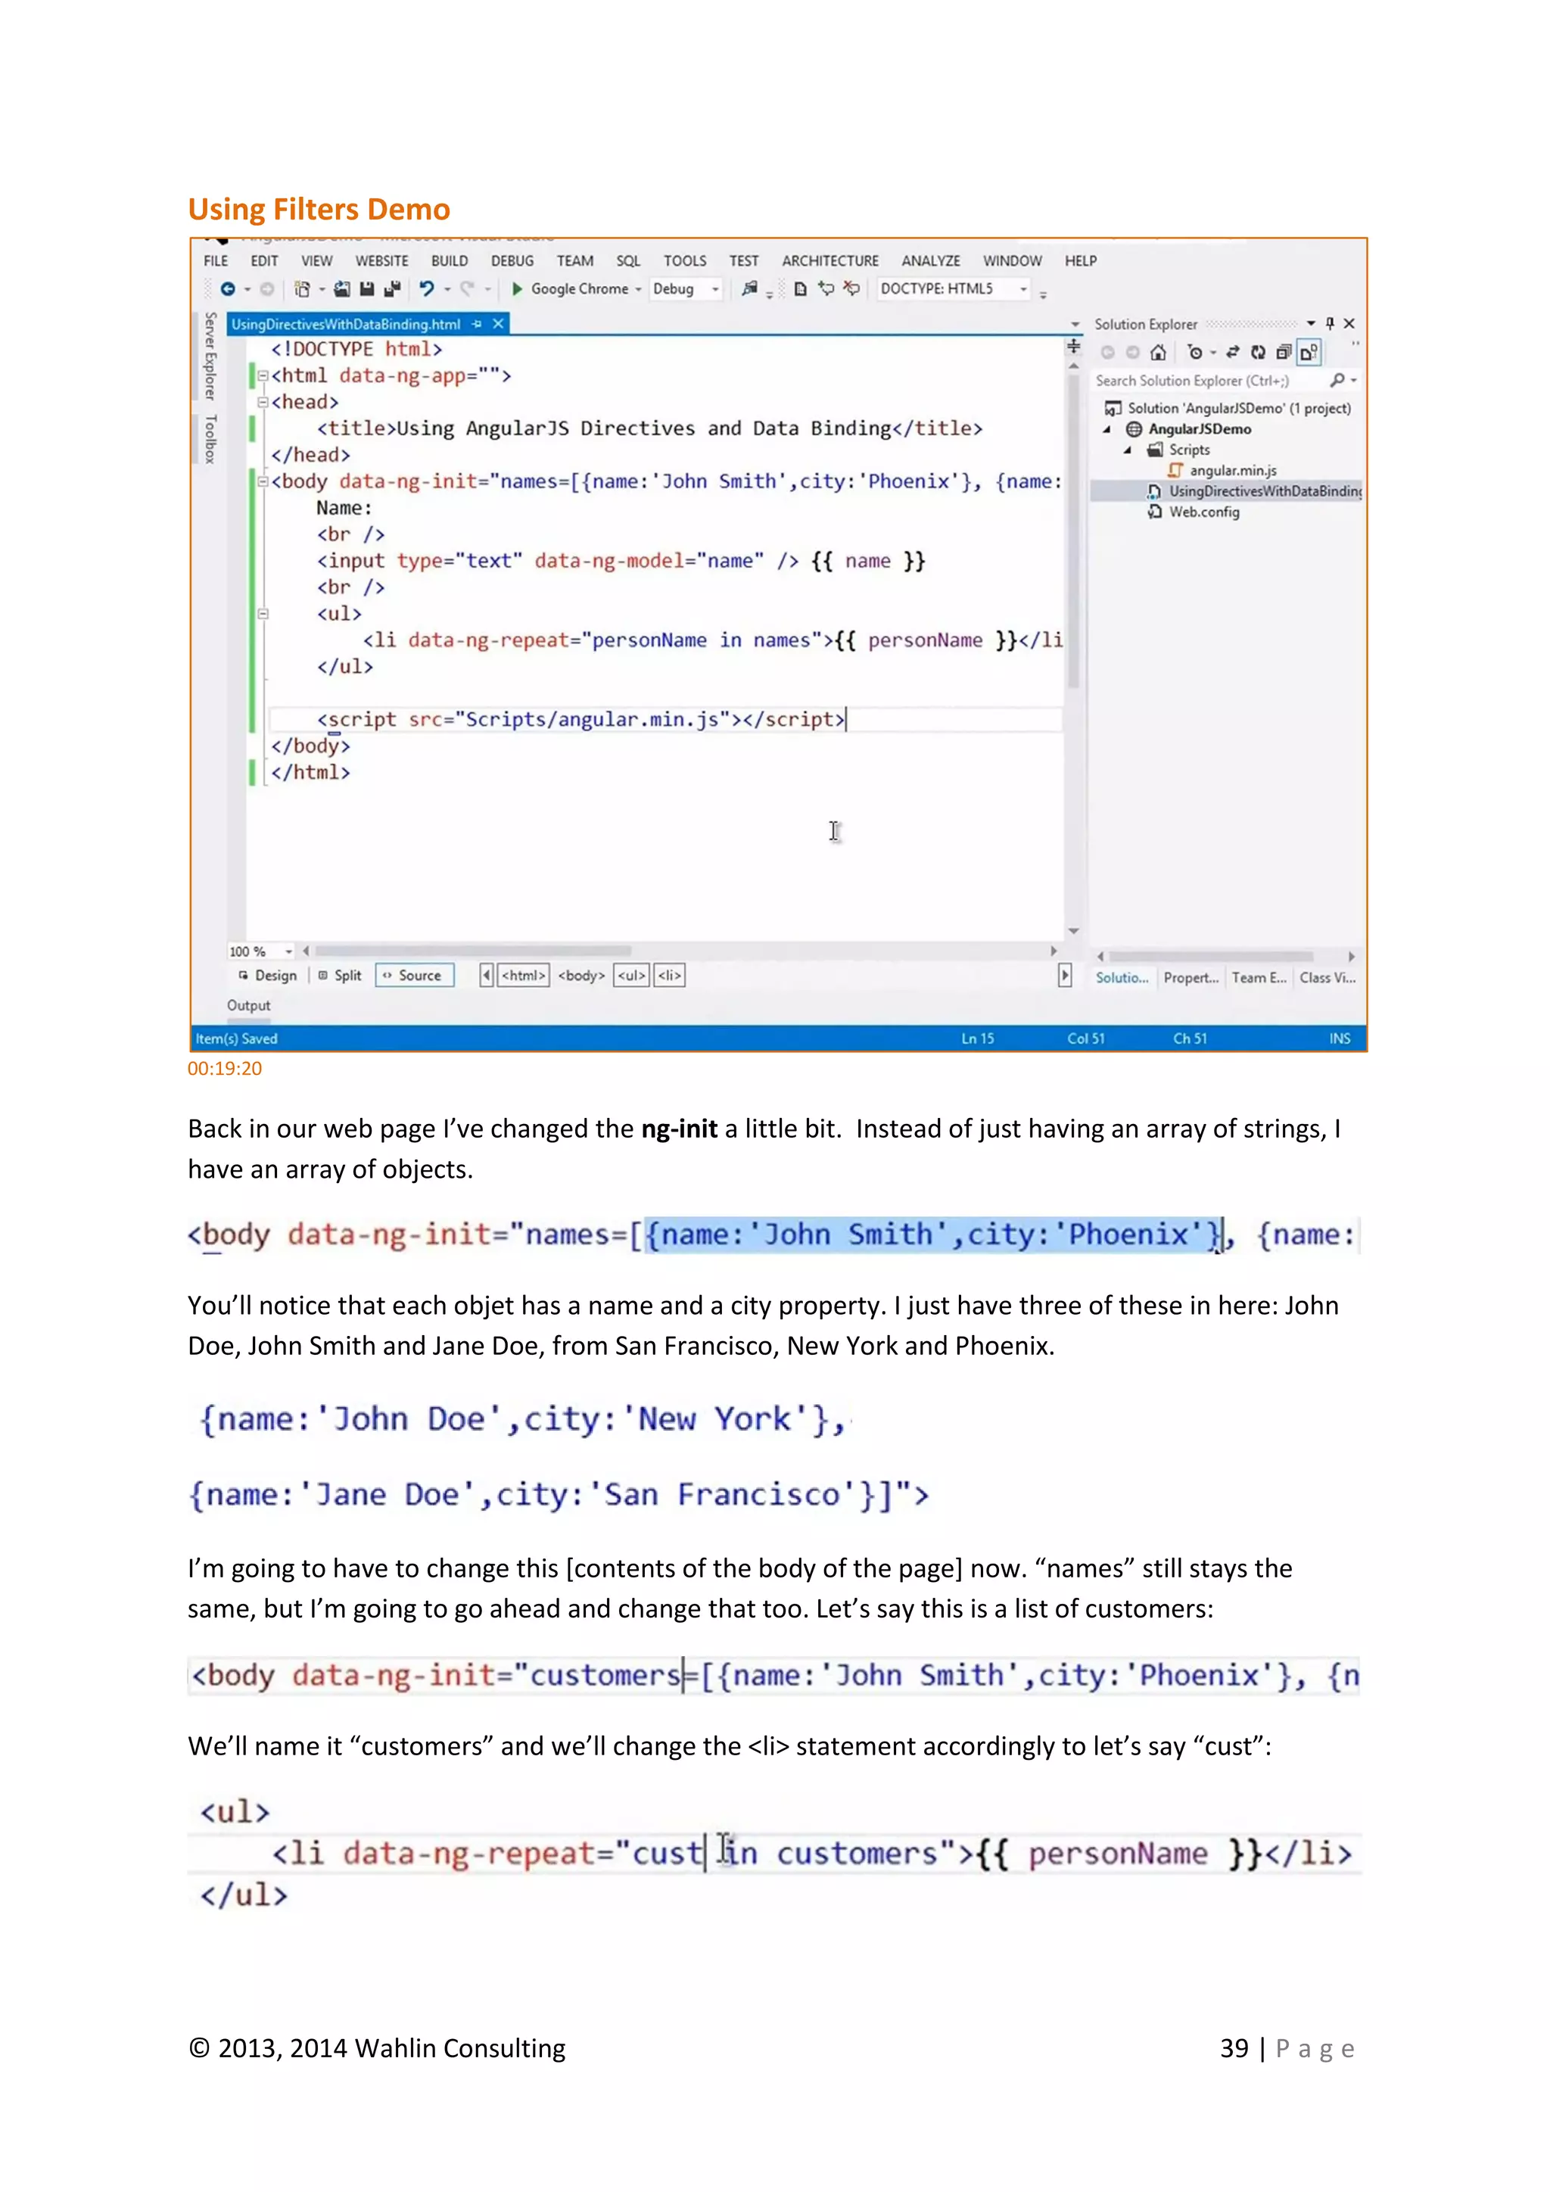Viewport: 1550px width, 2192px height.
Task: Switch to Source view
Action: coord(414,976)
